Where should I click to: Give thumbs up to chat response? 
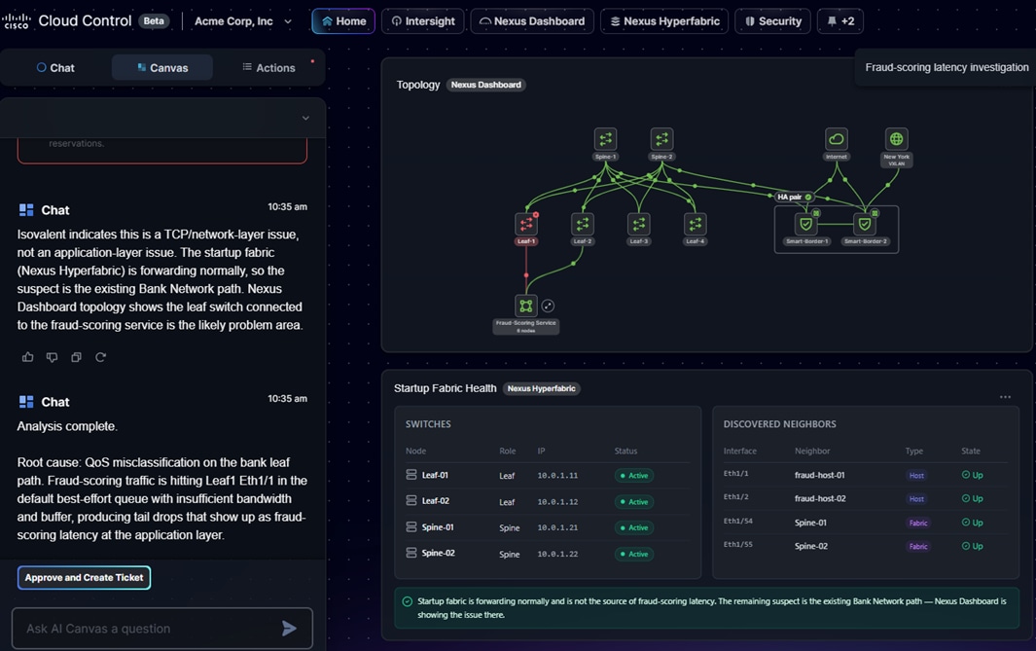(28, 357)
